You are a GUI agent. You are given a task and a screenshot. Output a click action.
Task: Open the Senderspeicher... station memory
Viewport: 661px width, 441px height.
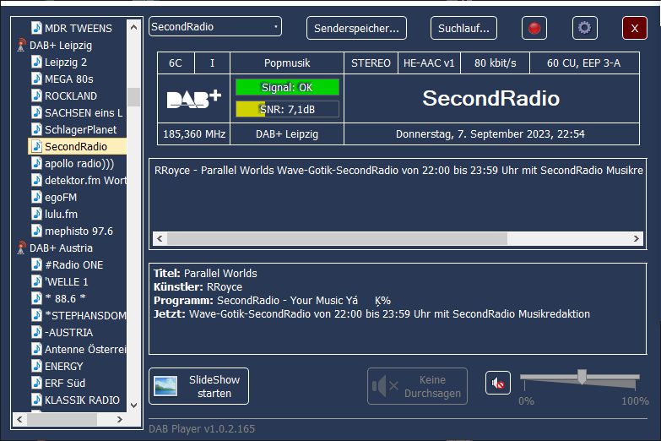point(356,28)
